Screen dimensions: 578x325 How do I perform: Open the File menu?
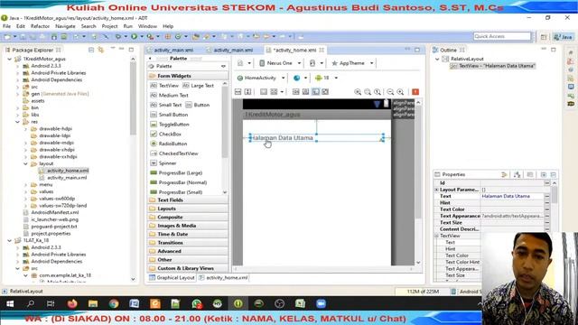click(x=6, y=26)
